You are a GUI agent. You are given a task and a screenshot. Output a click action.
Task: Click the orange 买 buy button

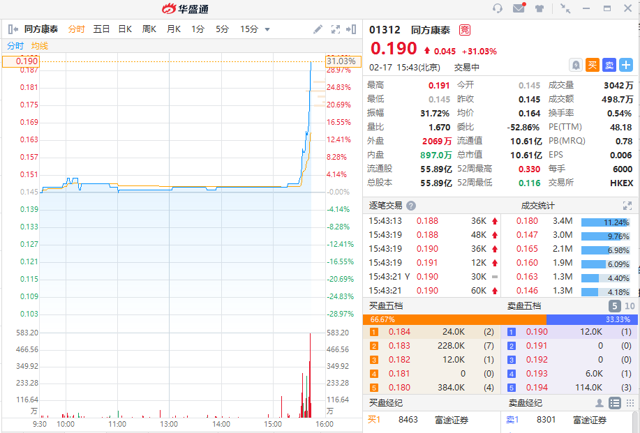pos(593,65)
